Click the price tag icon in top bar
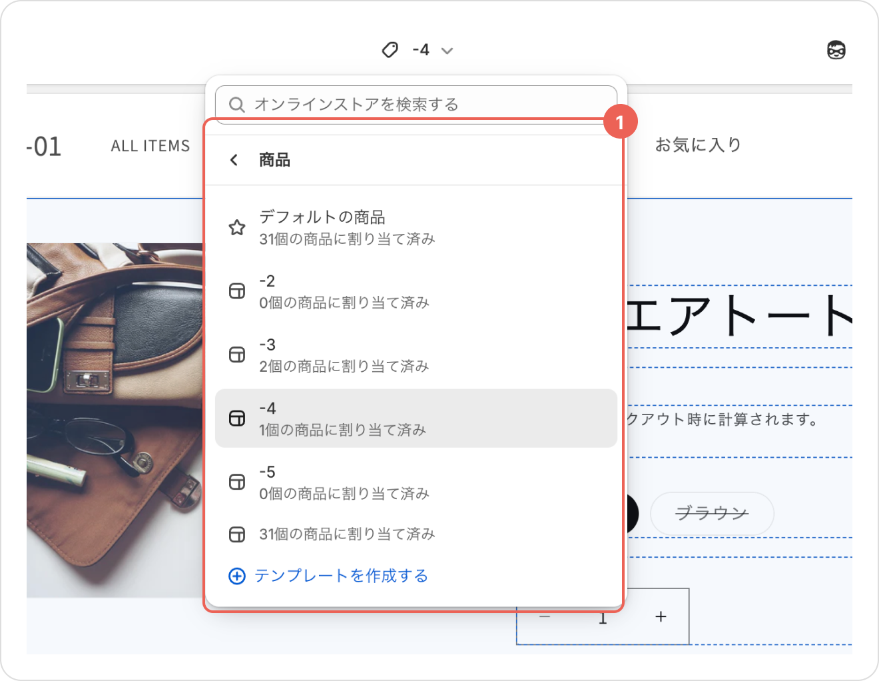Viewport: 879px width, 681px height. (x=390, y=50)
